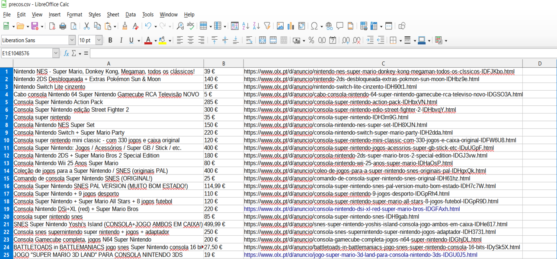Select row 10 header
The height and width of the screenshot is (259, 557).
(6, 140)
